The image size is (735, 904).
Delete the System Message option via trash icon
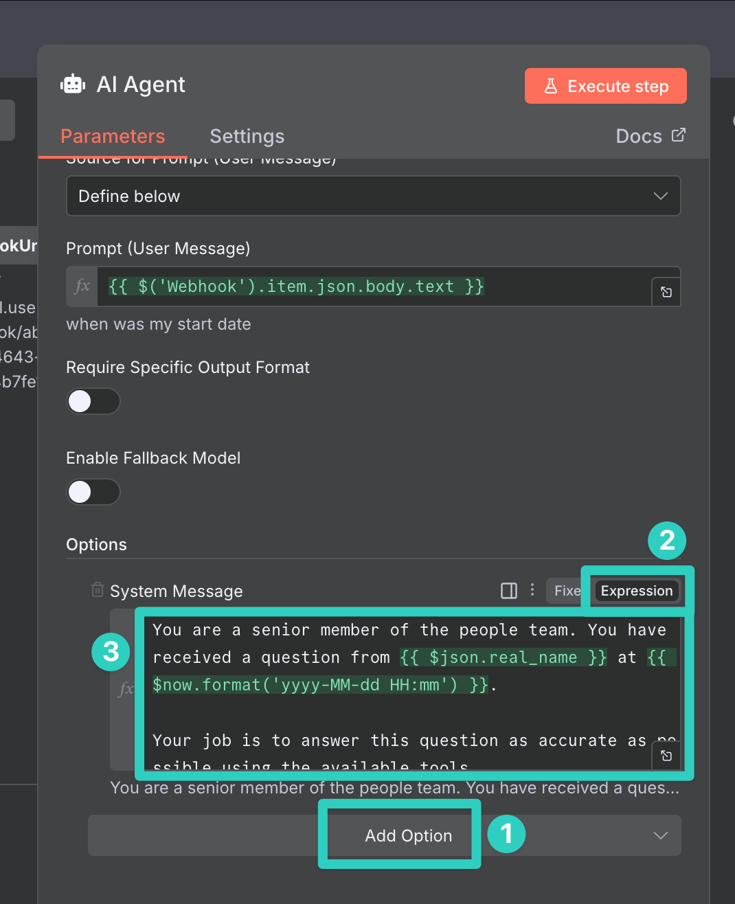(98, 590)
